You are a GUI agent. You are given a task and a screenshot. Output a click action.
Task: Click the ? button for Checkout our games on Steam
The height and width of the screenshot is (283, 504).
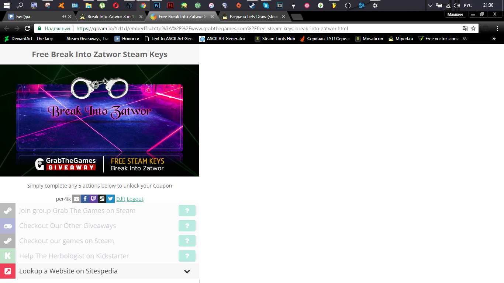187,241
